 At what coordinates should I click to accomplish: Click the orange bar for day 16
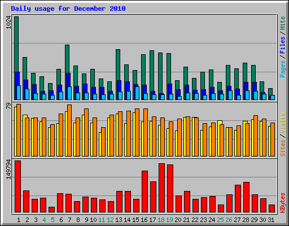(146, 132)
